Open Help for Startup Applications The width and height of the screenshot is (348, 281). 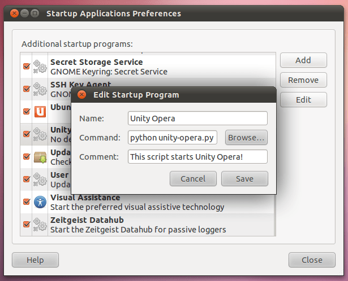[x=35, y=260]
